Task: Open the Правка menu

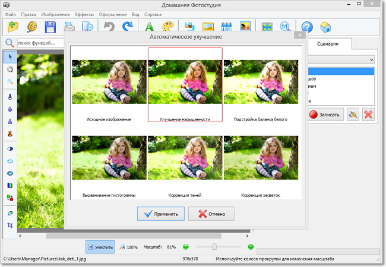Action: click(x=29, y=14)
